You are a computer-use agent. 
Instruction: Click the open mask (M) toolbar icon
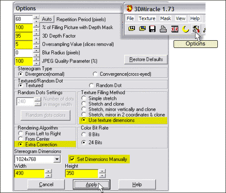tap(131, 29)
